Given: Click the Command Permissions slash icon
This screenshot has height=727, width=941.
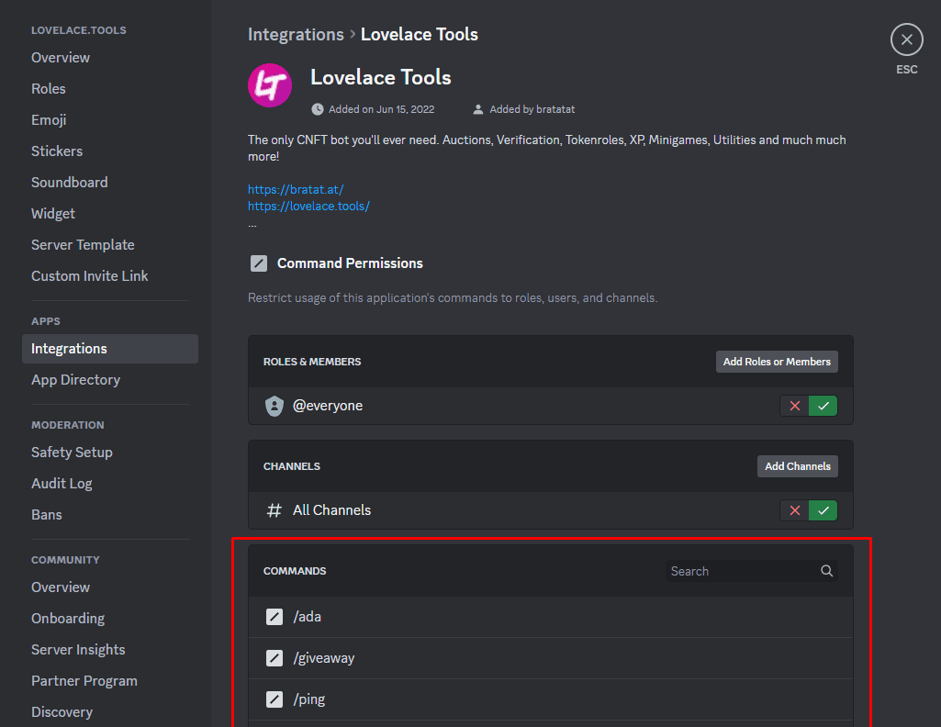Looking at the screenshot, I should (x=259, y=263).
